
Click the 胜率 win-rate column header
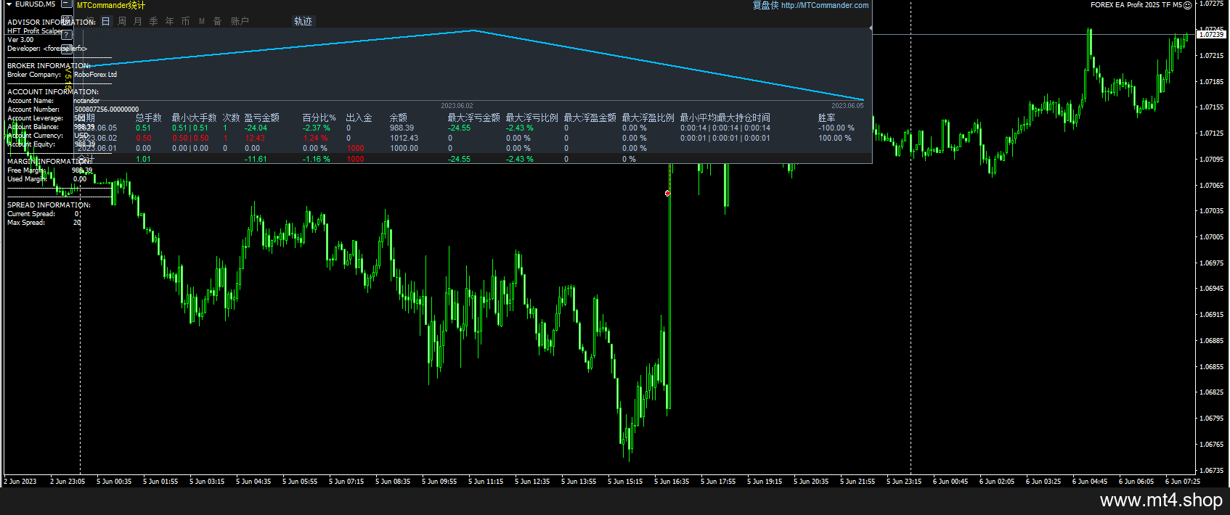point(826,118)
